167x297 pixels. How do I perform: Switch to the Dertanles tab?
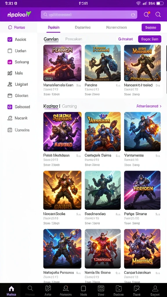(x=83, y=27)
